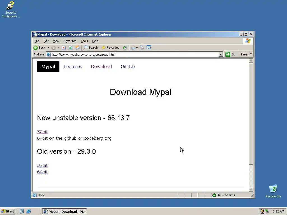The height and width of the screenshot is (215, 287).
Task: Click the Back arrow icon
Action: 36,48
